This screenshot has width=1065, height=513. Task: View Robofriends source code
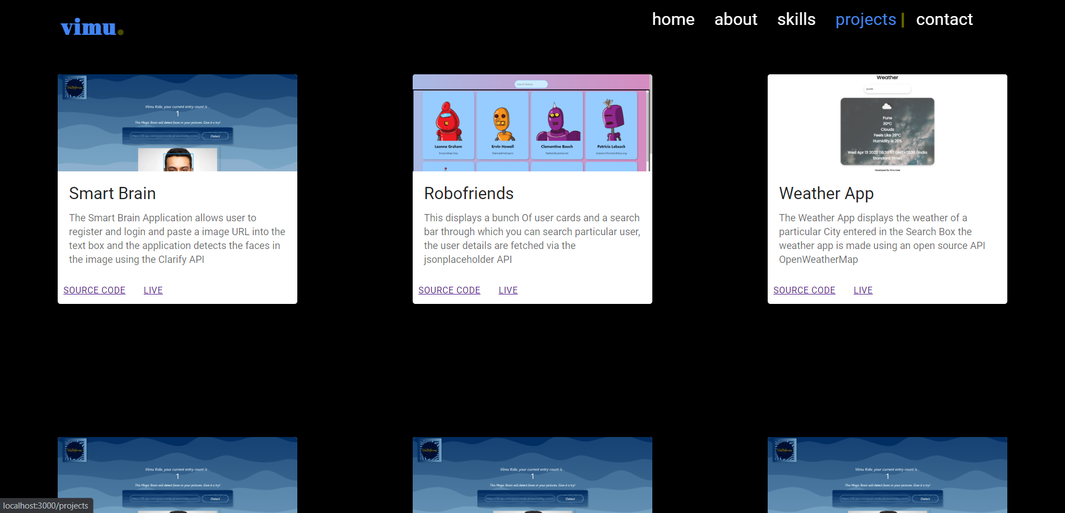(449, 290)
